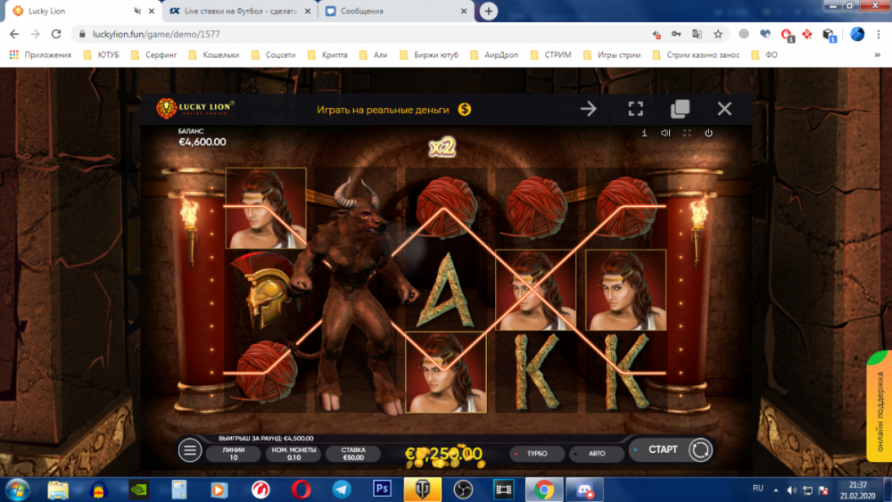Viewport: 892px width, 502px height.
Task: Open the game info icon
Action: tap(644, 133)
